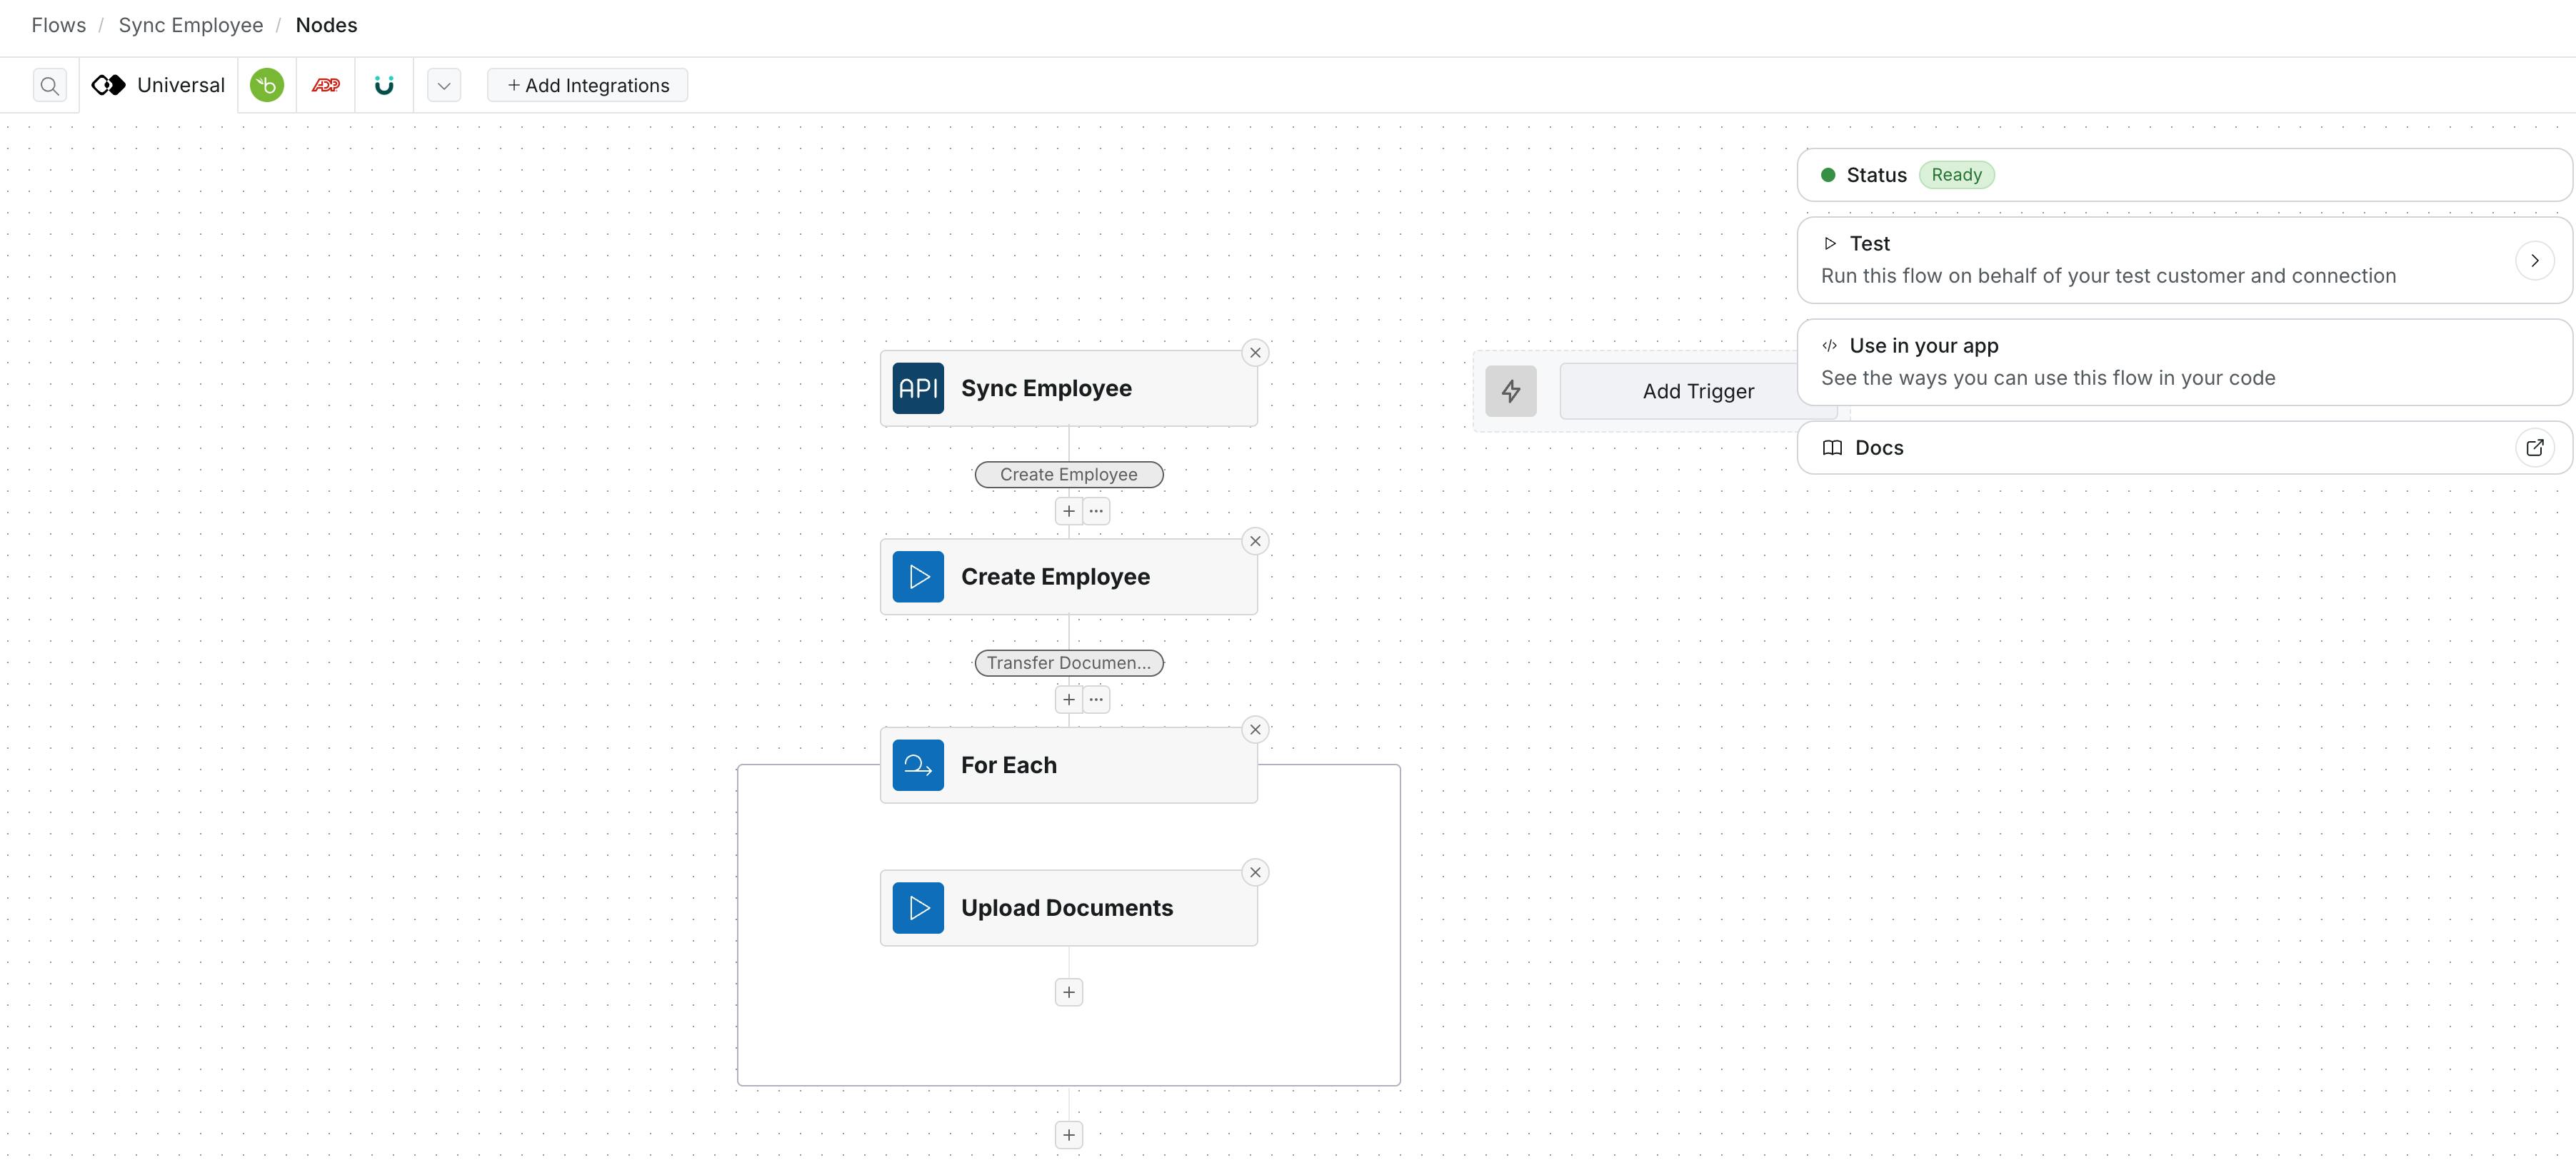Select the teal U-shaped integration icon
Viewport: 2576px width, 1175px height.
pos(384,86)
